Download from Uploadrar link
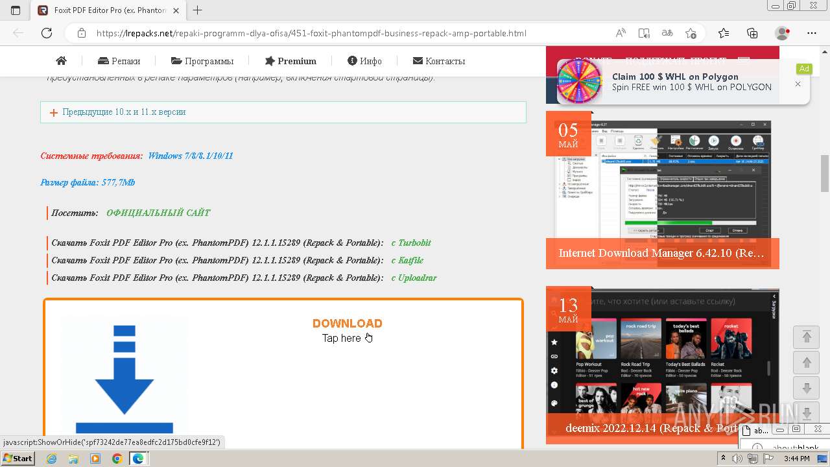The width and height of the screenshot is (830, 467). [x=414, y=278]
